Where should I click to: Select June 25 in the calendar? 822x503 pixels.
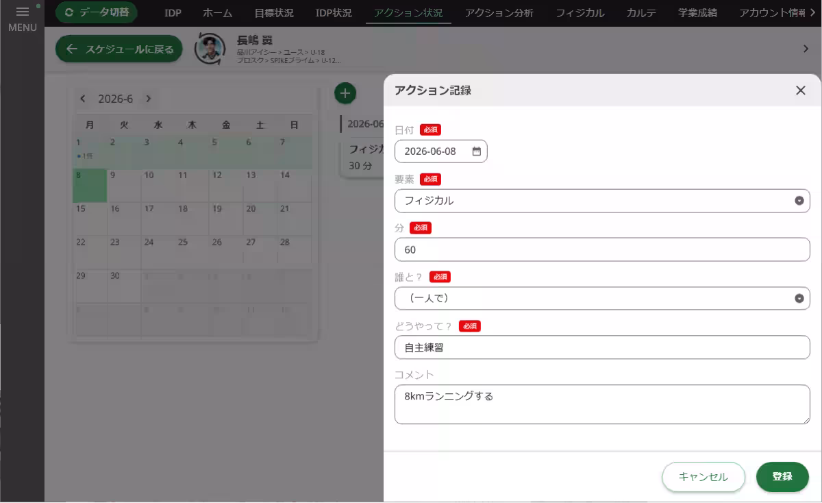tap(192, 253)
